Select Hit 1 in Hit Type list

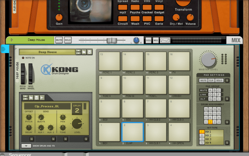(211, 132)
